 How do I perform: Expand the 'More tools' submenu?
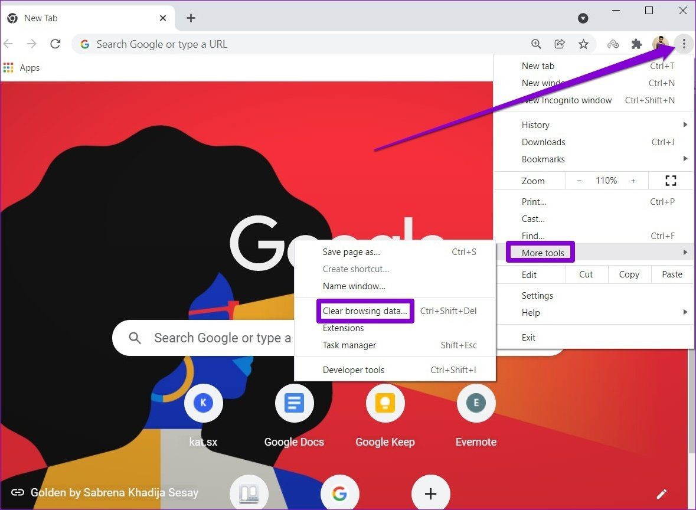pyautogui.click(x=594, y=252)
